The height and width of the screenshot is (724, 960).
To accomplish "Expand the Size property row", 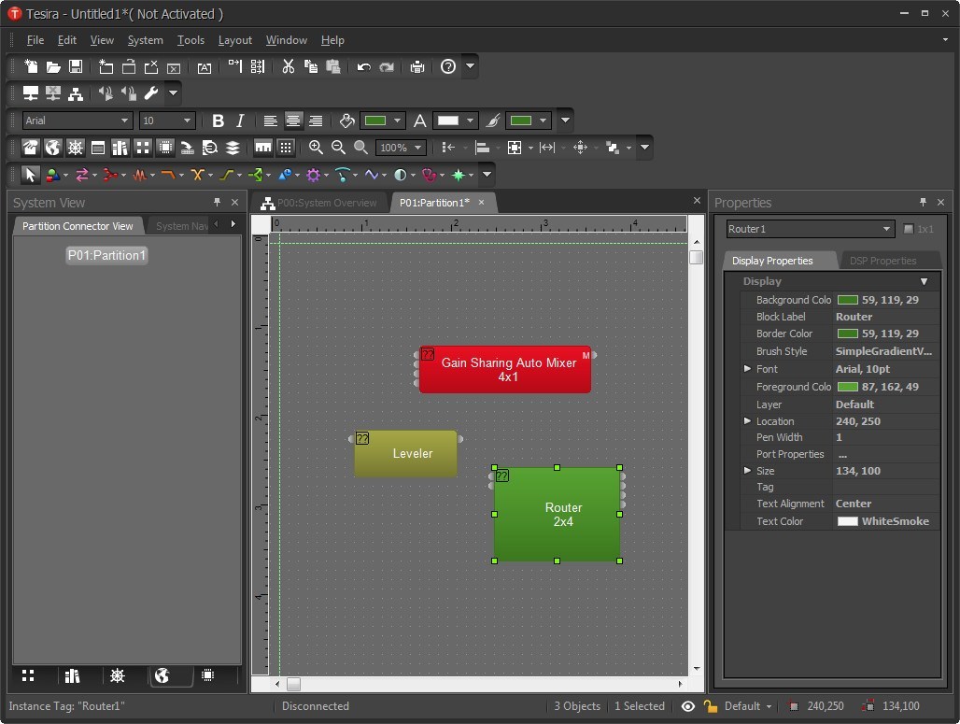I will pos(747,471).
